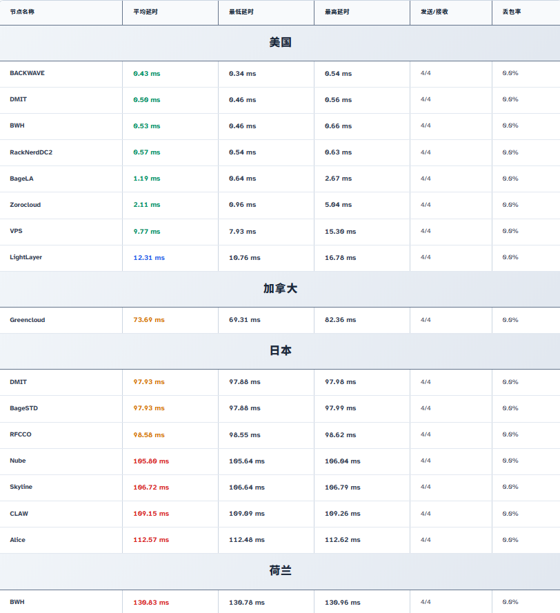Expand the 荷兰 group header
The height and width of the screenshot is (613, 560).
pyautogui.click(x=280, y=571)
